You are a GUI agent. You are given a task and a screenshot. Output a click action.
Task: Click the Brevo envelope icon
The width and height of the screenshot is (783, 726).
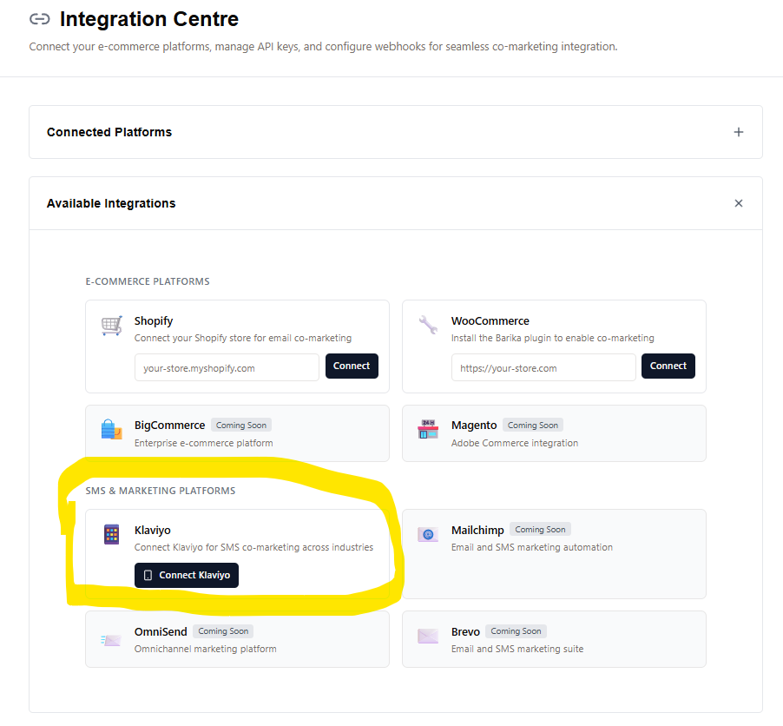(428, 636)
